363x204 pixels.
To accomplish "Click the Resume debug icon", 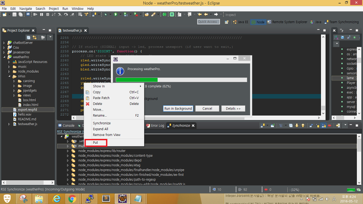I will [35, 15].
